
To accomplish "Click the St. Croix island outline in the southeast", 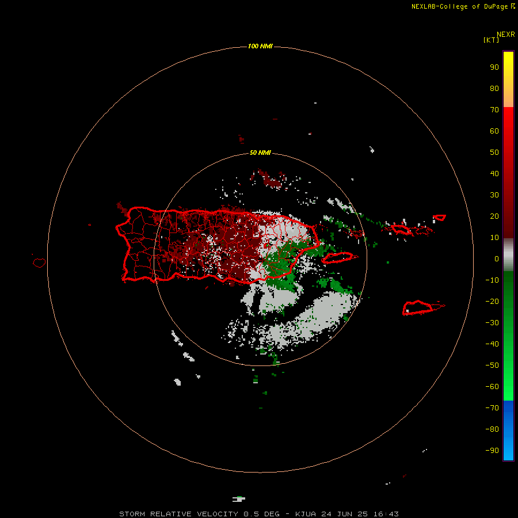I will [x=418, y=307].
